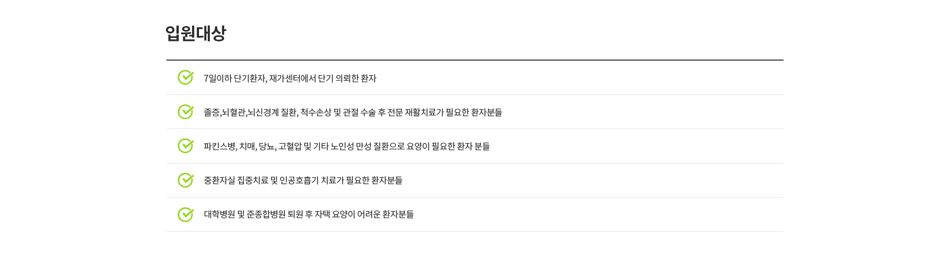Click the word 치매

click(x=247, y=146)
